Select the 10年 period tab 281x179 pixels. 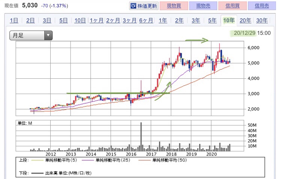coord(229,21)
